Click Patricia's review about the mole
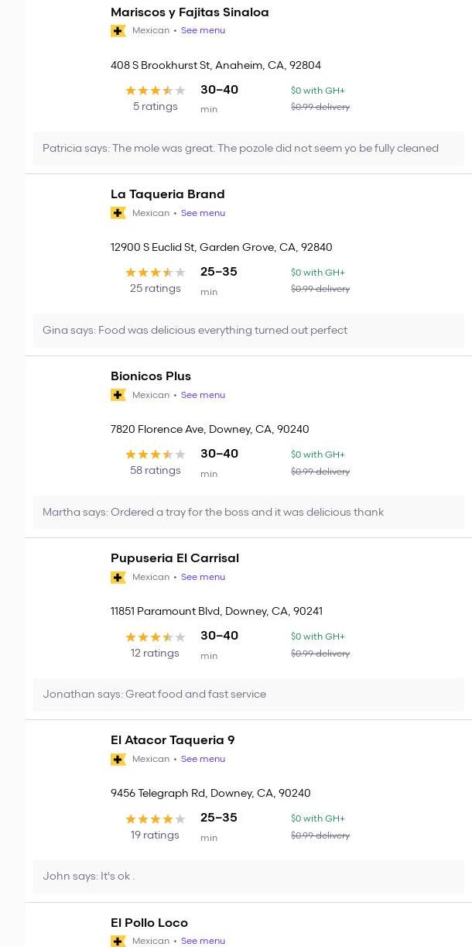The height and width of the screenshot is (947, 472). point(241,149)
